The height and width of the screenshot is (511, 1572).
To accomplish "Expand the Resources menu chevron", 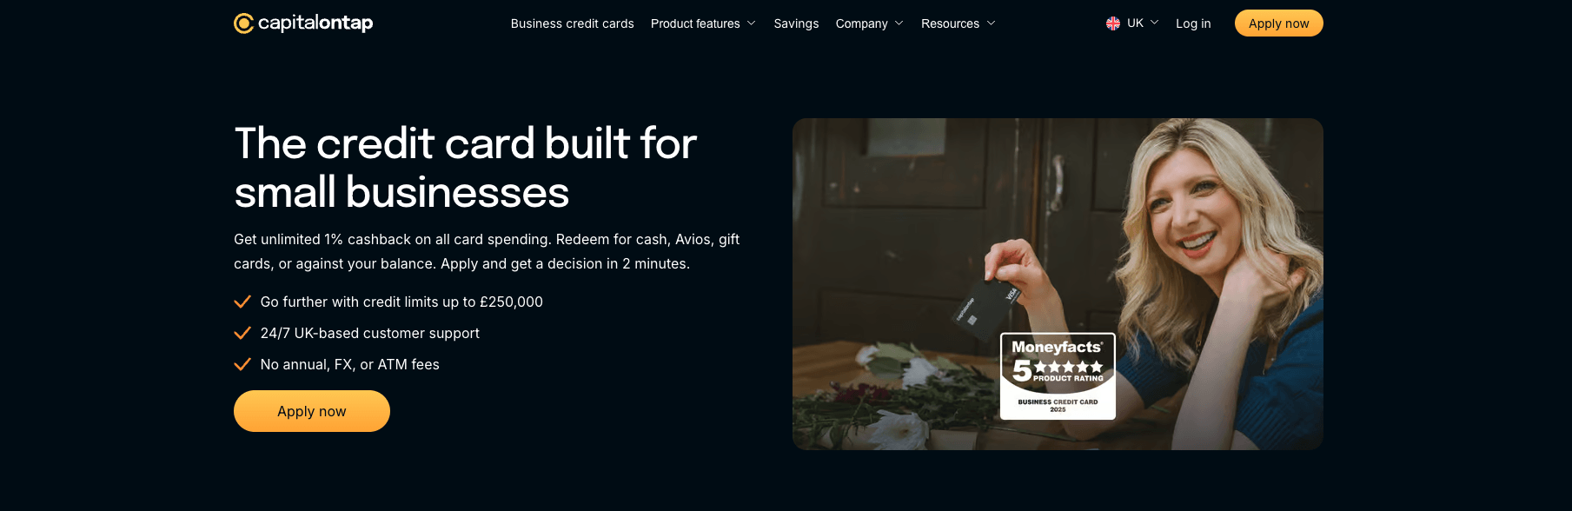I will tap(991, 23).
